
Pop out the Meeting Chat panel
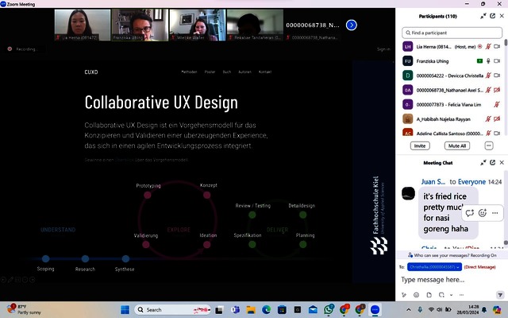tap(492, 162)
